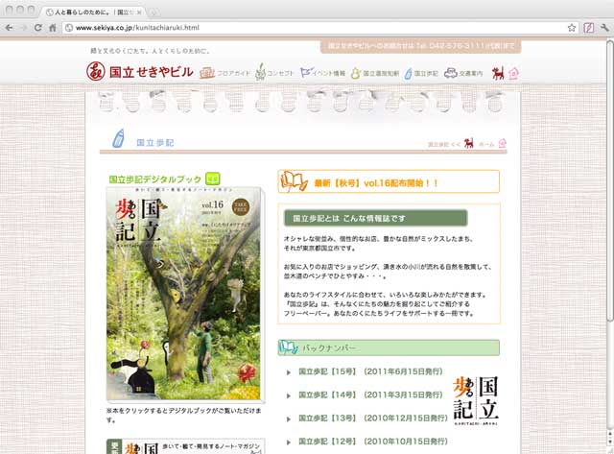Open 国立歩記 item in top navigation
Viewport: 614px width, 454px height.
pos(421,73)
